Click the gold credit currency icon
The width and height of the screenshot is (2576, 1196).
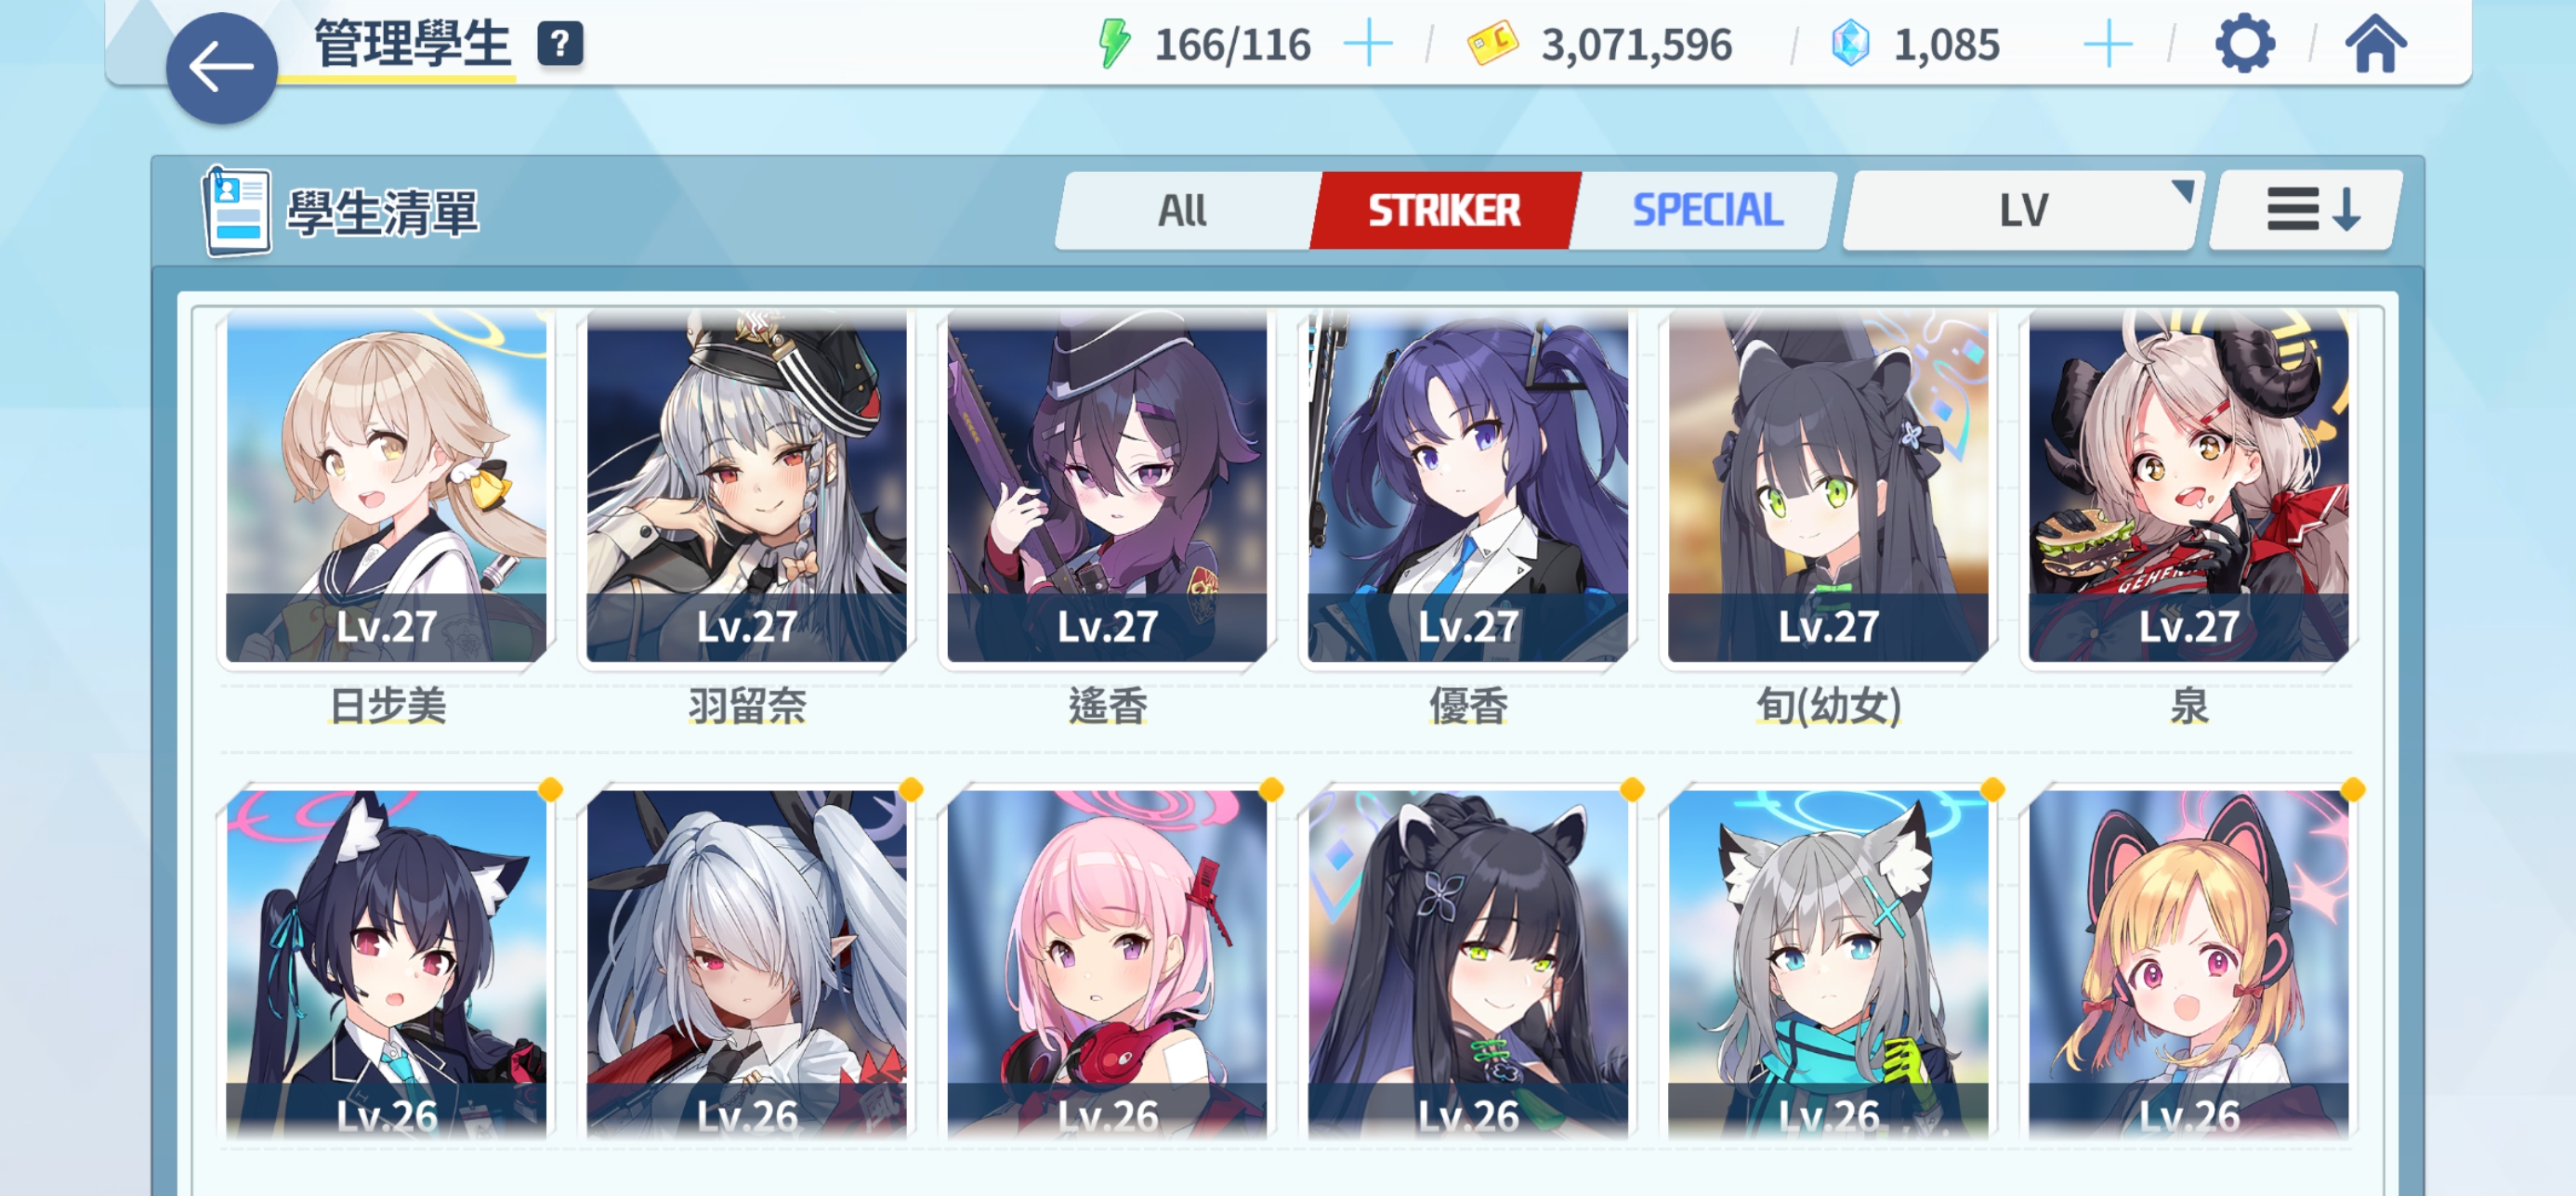point(1492,45)
